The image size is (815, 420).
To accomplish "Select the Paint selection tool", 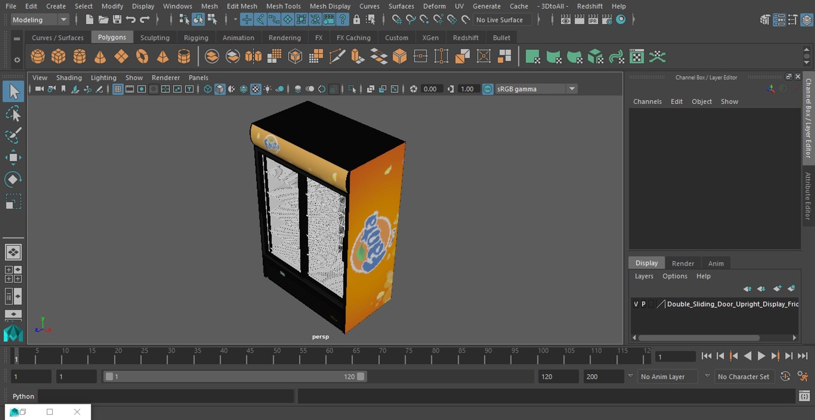I will (x=13, y=136).
